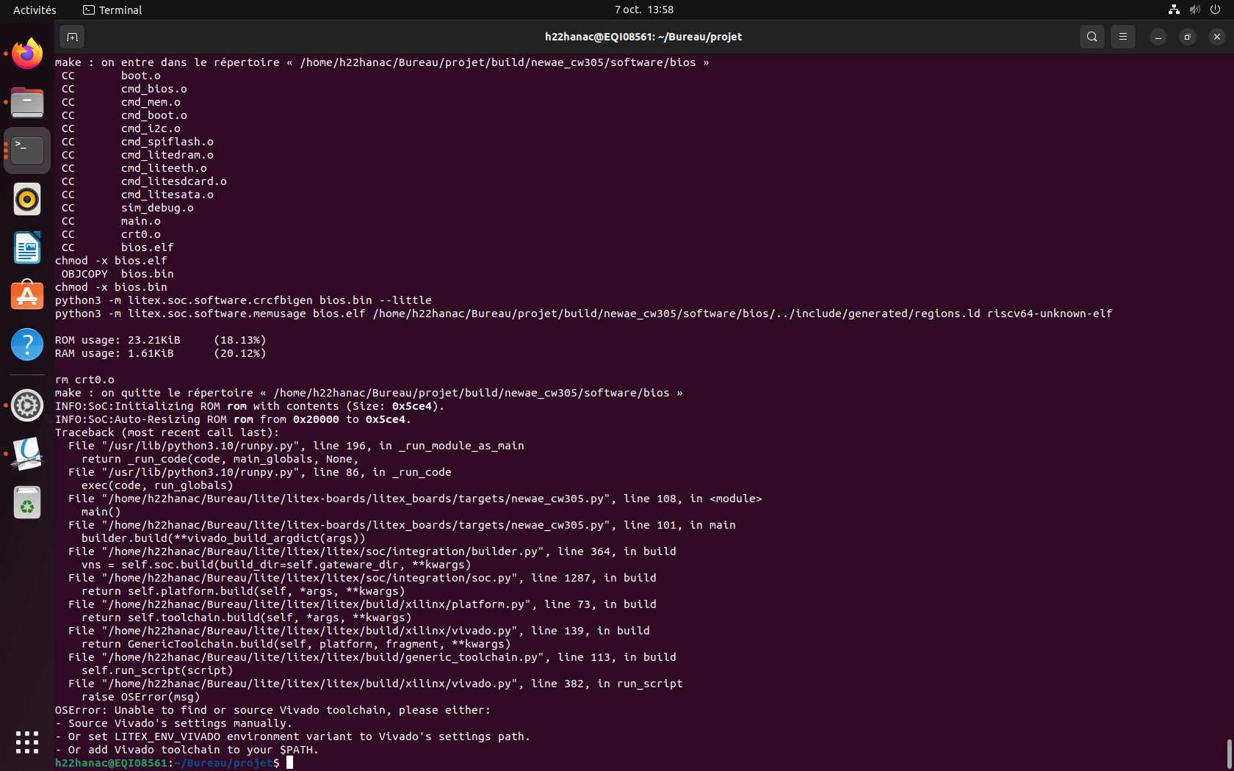1234x771 pixels.
Task: Click the network status icon in top bar
Action: click(x=1173, y=10)
